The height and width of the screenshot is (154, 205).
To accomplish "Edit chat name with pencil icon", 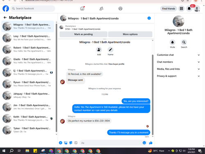I will coord(110,50).
